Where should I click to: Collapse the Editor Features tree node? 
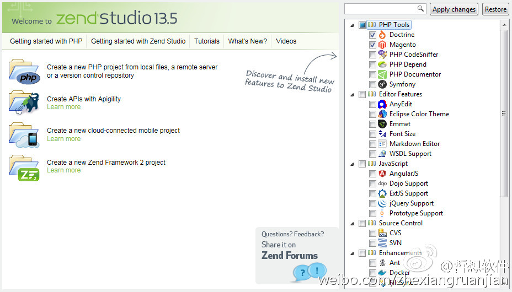point(352,95)
